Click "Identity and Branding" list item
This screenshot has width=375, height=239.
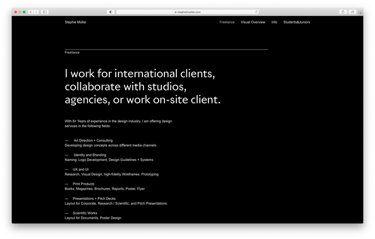(89, 155)
